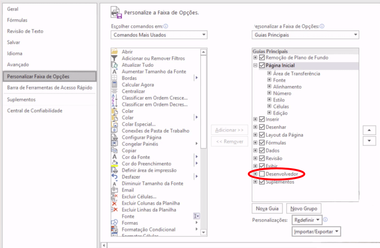Click the Centralizar alignment icon
This screenshot has height=248, width=380.
tap(114, 91)
